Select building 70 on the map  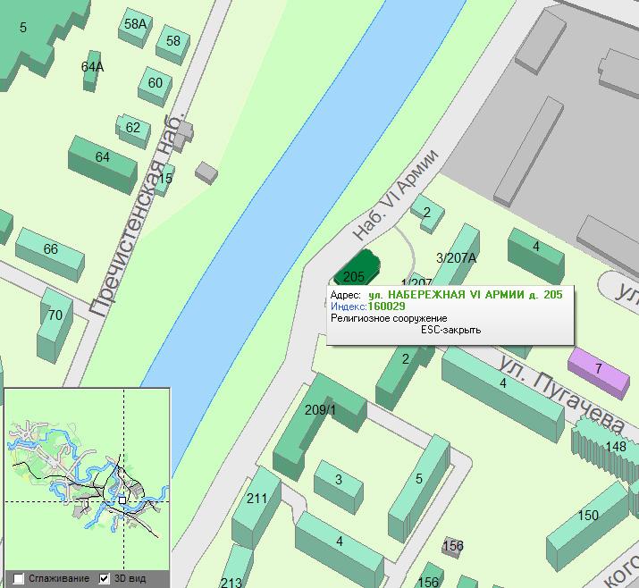pos(55,316)
